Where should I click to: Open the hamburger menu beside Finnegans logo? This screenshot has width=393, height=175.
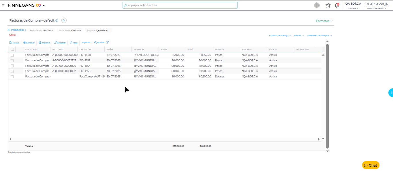point(3,5)
